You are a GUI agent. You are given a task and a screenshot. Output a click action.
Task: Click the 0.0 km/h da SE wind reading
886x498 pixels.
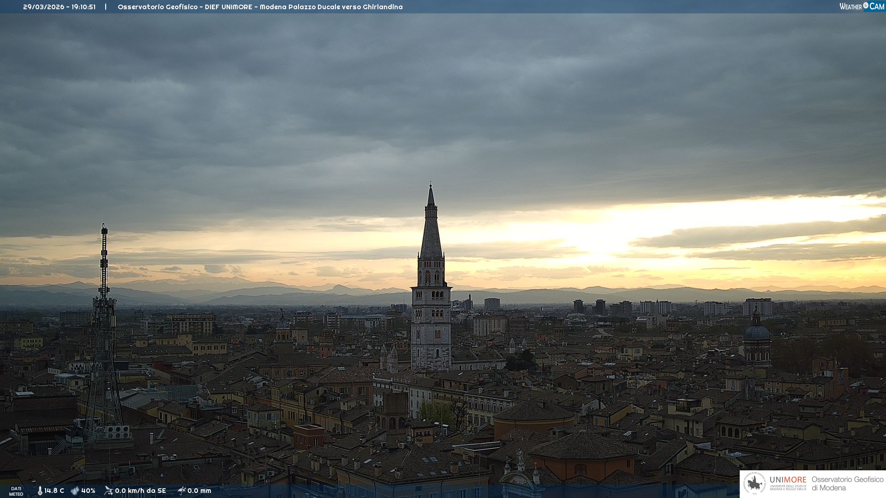[140, 491]
